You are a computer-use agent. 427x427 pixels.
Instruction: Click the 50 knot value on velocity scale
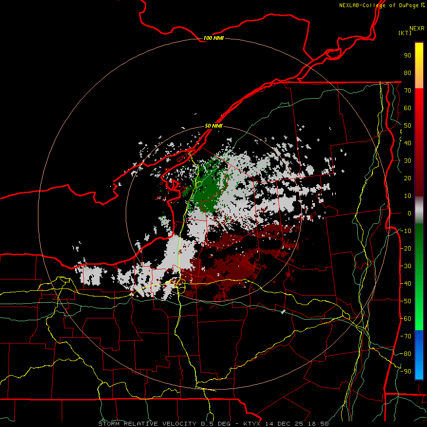(408, 126)
